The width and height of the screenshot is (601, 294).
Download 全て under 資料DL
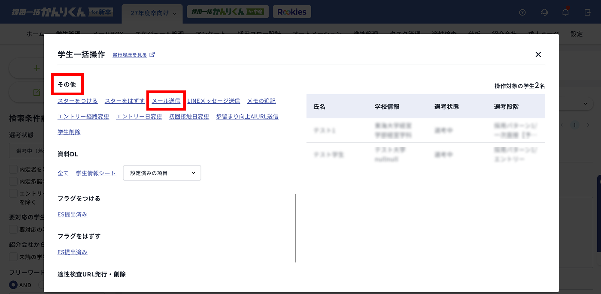[63, 173]
